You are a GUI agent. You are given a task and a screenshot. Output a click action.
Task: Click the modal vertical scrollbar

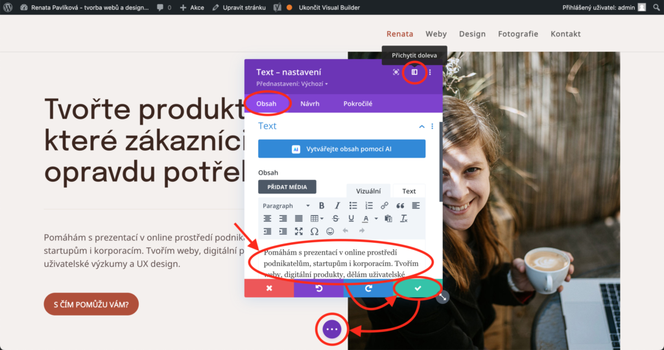[x=441, y=161]
